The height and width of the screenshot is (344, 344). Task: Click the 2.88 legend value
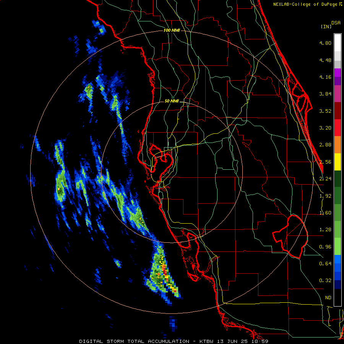click(x=325, y=145)
